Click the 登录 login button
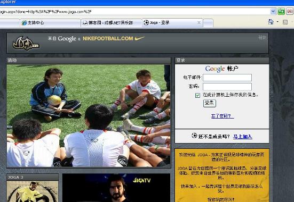 pos(210,103)
